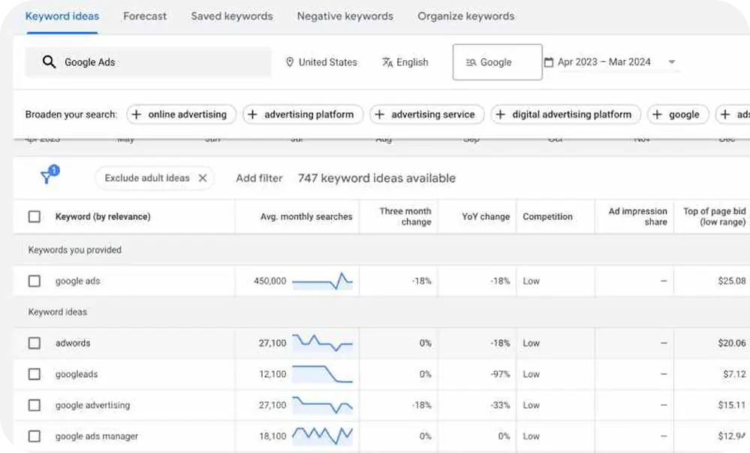Viewport: 750px width, 453px height.
Task: Remove the Exclude adult ideas filter
Action: [x=203, y=178]
